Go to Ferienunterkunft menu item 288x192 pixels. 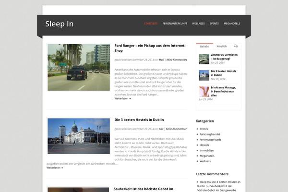[x=175, y=24]
